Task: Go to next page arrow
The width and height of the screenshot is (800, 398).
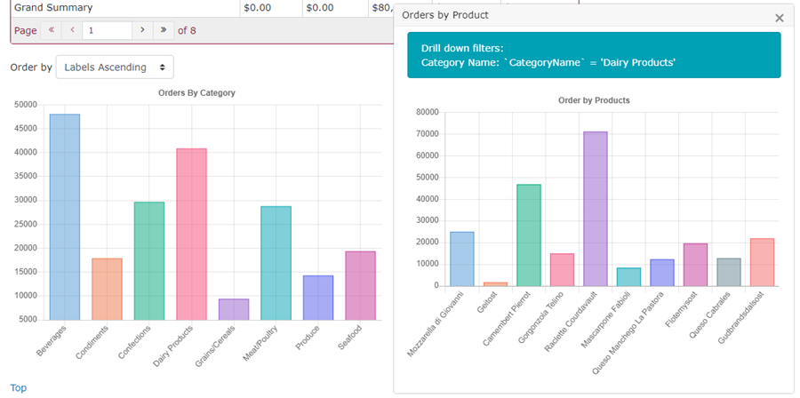Action: [x=142, y=30]
